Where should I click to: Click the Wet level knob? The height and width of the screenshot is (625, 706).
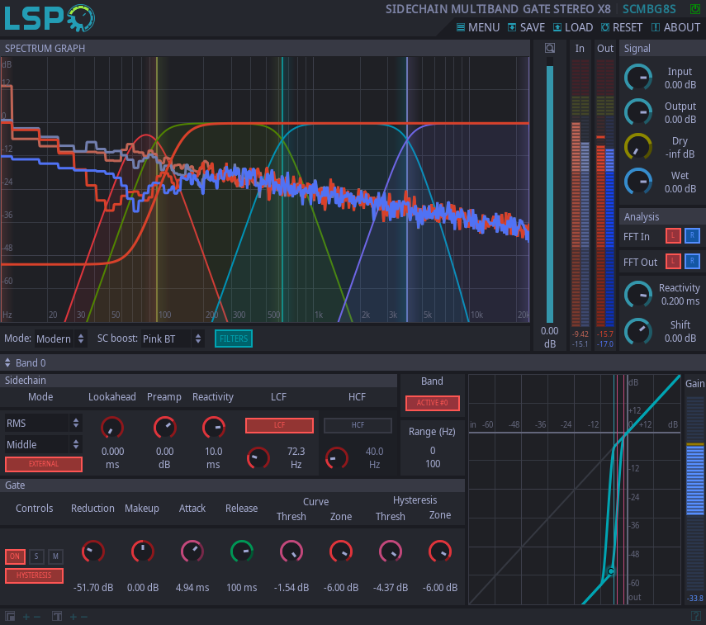(638, 182)
